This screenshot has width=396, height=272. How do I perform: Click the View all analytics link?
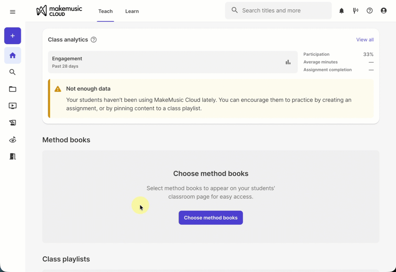tap(365, 40)
